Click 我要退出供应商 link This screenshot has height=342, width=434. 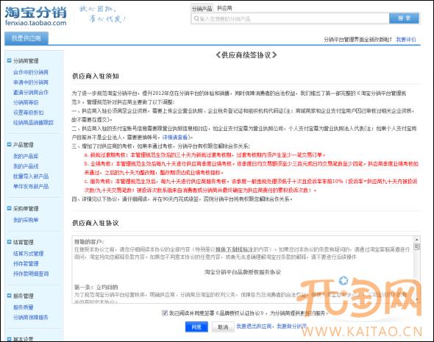[254, 327]
